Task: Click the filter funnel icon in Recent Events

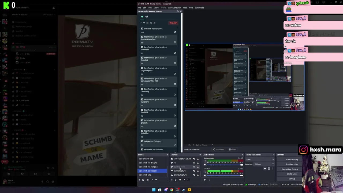Action: tap(144, 23)
